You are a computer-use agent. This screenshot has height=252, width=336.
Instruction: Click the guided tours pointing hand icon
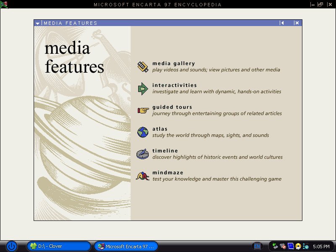(x=143, y=110)
